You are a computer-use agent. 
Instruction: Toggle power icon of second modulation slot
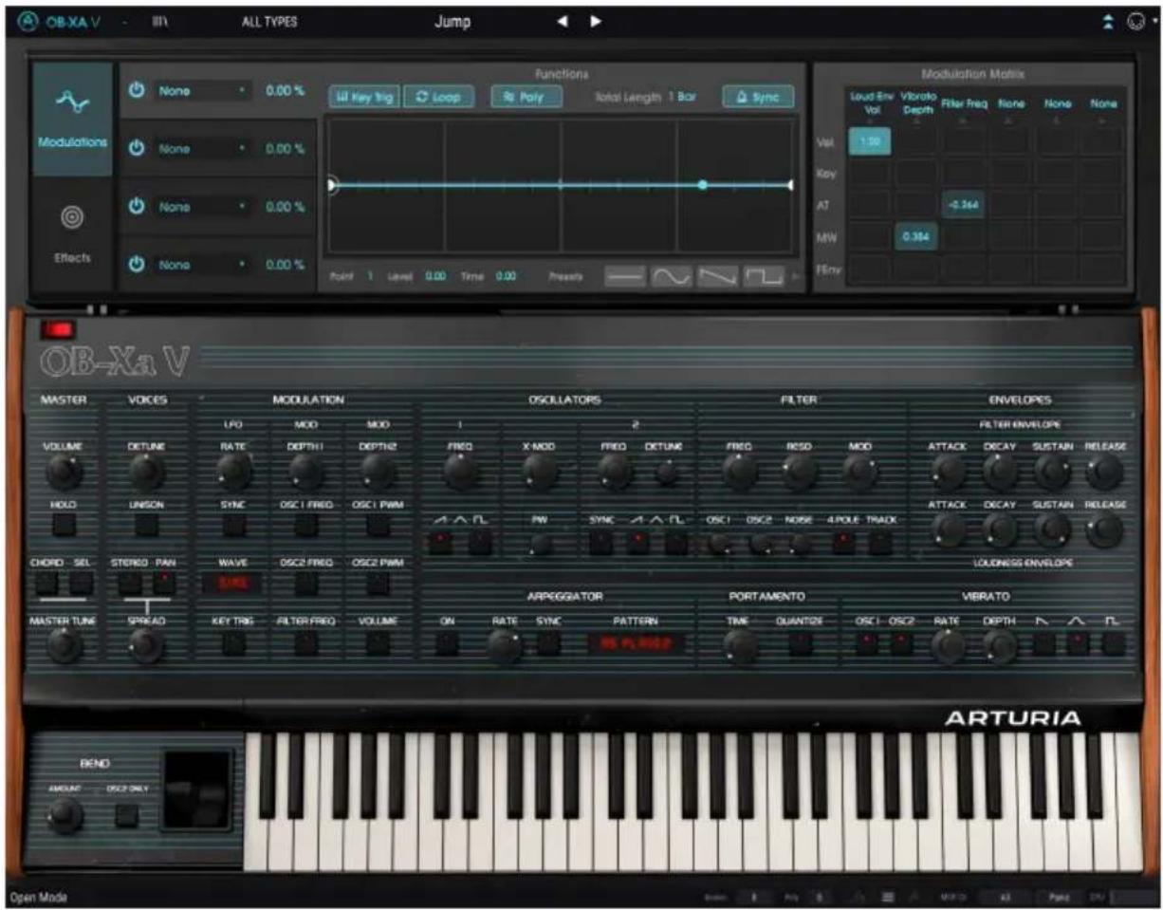(x=137, y=149)
